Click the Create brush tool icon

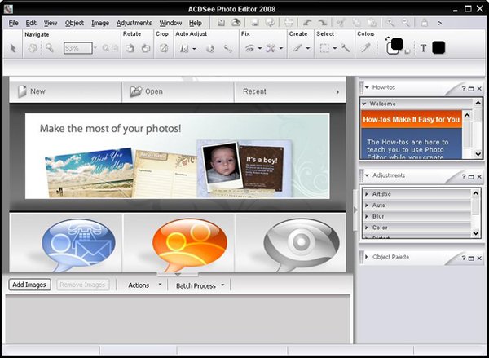pyautogui.click(x=296, y=49)
